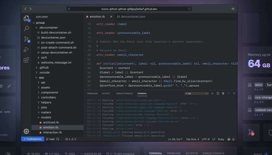Select the TERMINAL panel tab
Viewport: 272px width, 155px height.
142,93
